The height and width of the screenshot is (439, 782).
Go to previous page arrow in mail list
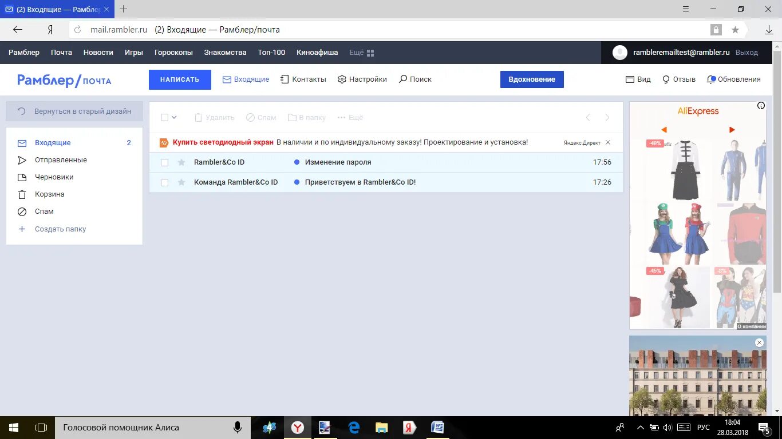tap(588, 118)
